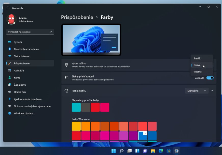Click the Windows Start button
This screenshot has width=222, height=155.
[x=114, y=151]
